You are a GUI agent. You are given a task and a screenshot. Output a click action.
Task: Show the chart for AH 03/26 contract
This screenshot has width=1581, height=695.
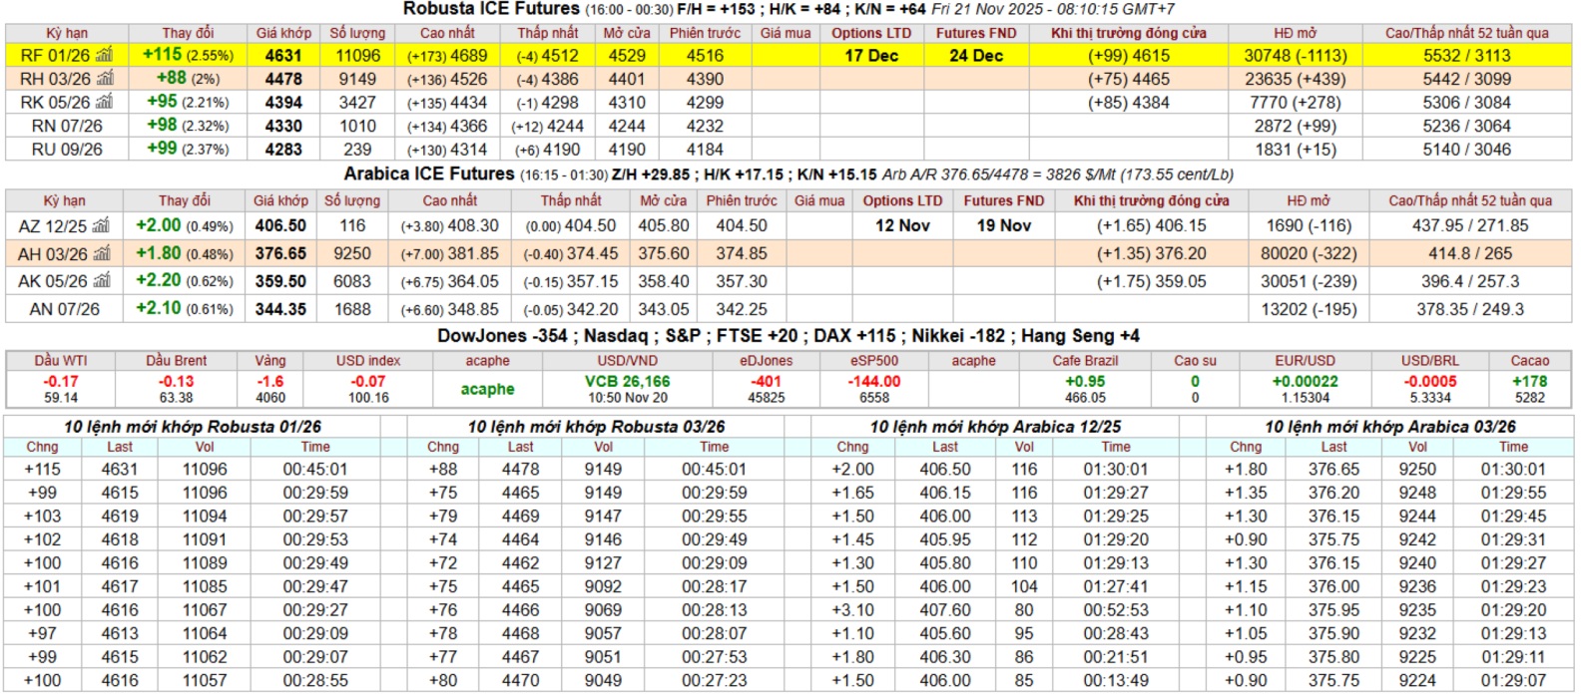tap(104, 254)
